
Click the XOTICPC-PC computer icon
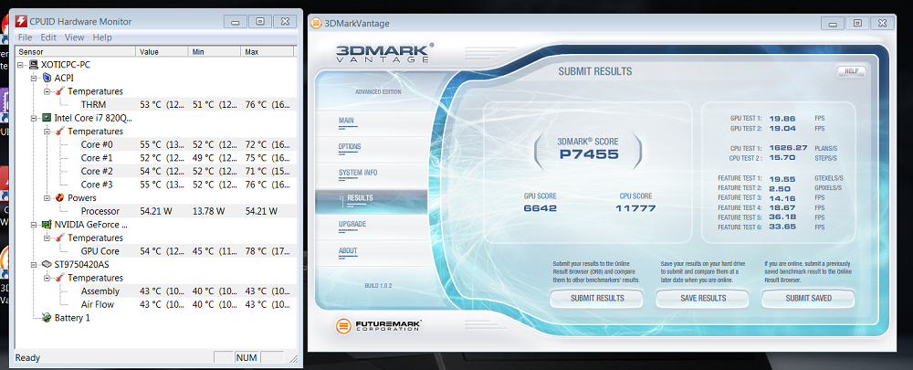pyautogui.click(x=35, y=65)
